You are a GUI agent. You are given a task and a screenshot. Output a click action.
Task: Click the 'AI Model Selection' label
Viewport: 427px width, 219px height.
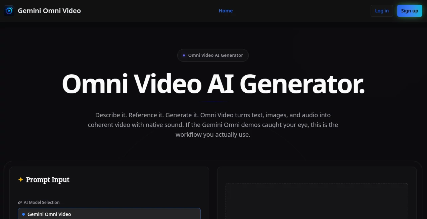tap(42, 203)
